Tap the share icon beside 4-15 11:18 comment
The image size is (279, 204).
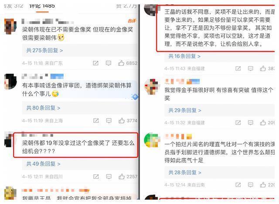click(95, 63)
